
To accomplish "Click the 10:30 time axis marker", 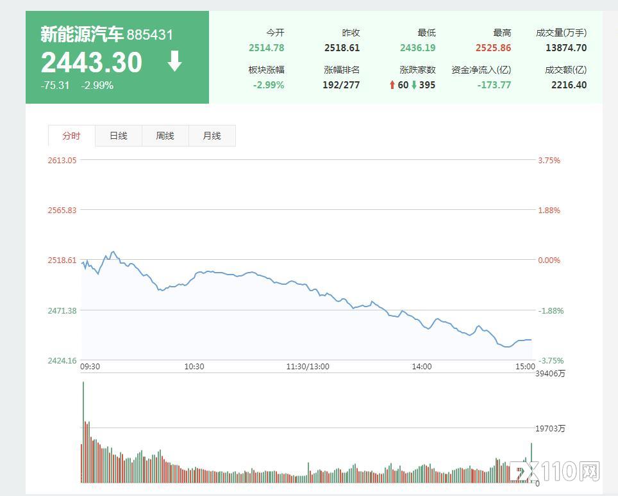I will pyautogui.click(x=194, y=367).
